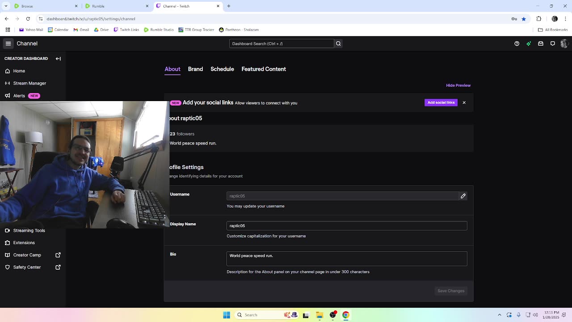This screenshot has height=322, width=572.
Task: Open the Twitch whispers chat icon
Action: click(x=553, y=43)
